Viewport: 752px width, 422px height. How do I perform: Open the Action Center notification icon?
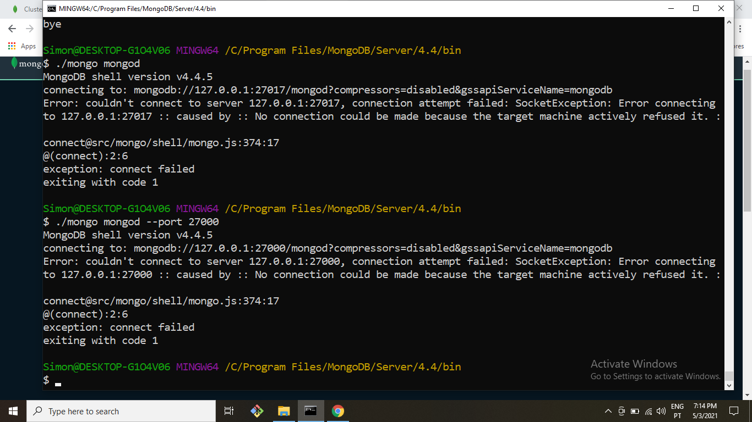(733, 411)
